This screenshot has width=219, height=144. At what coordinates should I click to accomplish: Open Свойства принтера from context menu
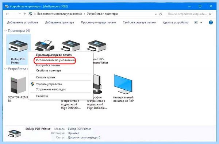point(49,70)
